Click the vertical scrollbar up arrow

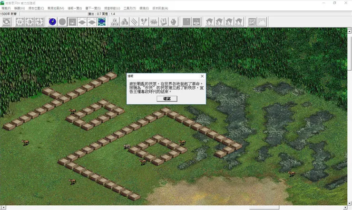tap(349, 31)
